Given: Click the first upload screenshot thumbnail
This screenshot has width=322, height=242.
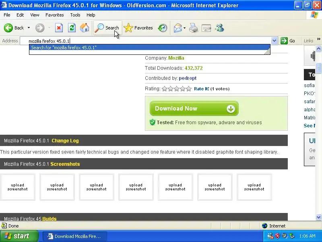Looking at the screenshot, I should pos(17,187).
